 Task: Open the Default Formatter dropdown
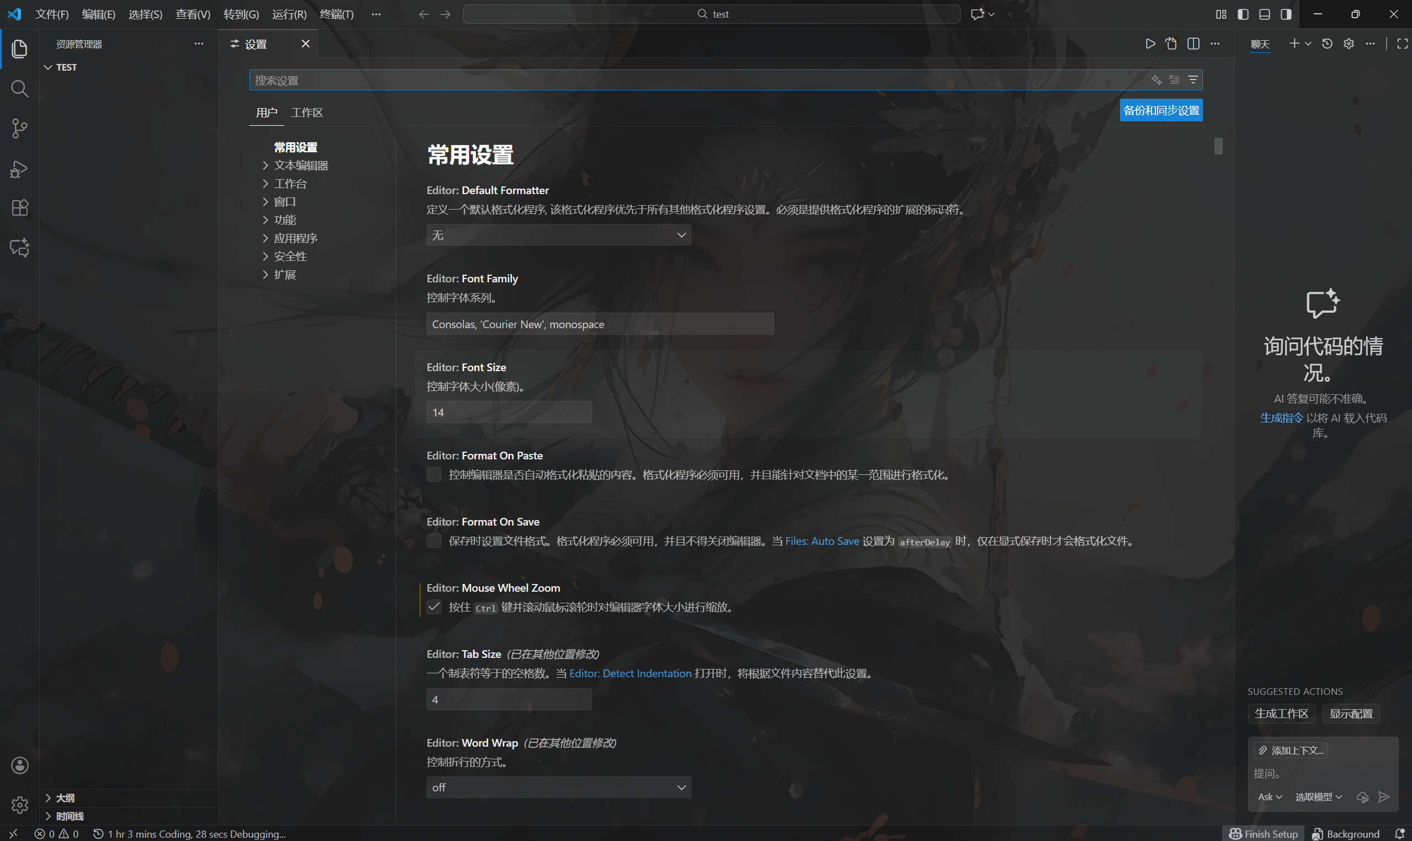click(x=558, y=234)
